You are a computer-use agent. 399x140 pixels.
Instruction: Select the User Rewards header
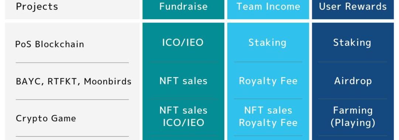(353, 7)
